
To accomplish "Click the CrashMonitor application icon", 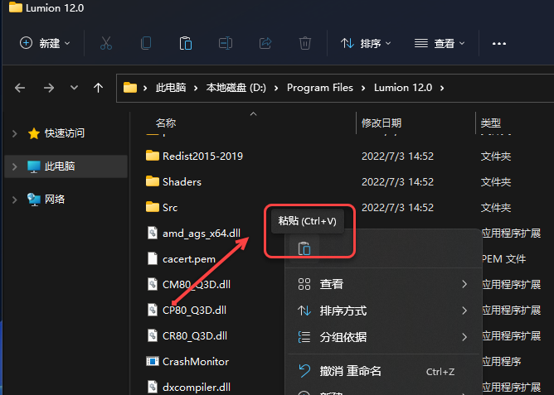I will [153, 361].
